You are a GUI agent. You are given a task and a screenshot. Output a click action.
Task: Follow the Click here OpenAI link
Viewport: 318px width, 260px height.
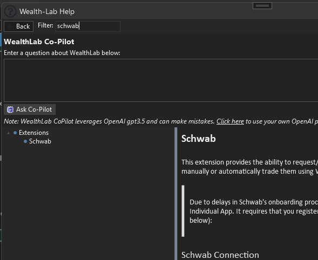pos(230,121)
